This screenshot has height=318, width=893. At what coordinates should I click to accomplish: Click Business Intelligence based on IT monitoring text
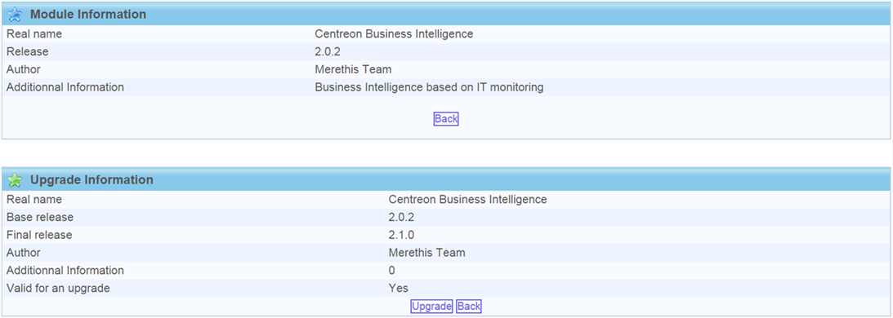click(429, 87)
